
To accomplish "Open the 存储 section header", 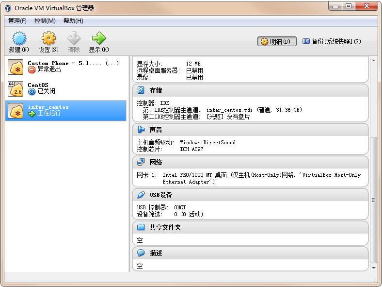I will 250,90.
